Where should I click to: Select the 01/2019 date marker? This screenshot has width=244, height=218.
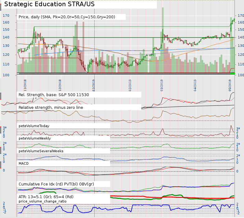(93, 85)
